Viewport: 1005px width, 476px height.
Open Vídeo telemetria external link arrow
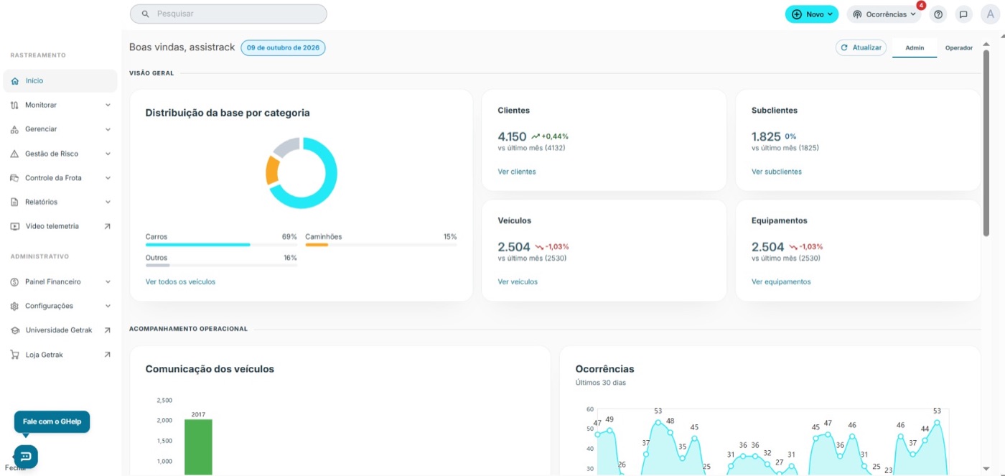click(108, 226)
